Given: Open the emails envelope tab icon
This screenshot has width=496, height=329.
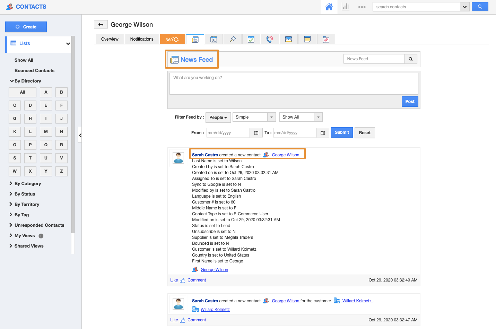Looking at the screenshot, I should 288,40.
